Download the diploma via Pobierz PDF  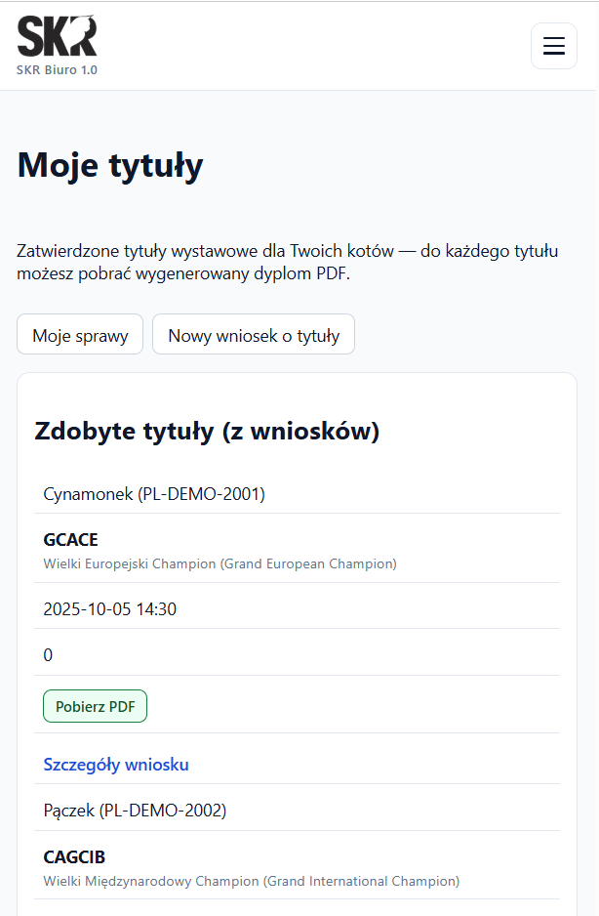pyautogui.click(x=95, y=705)
